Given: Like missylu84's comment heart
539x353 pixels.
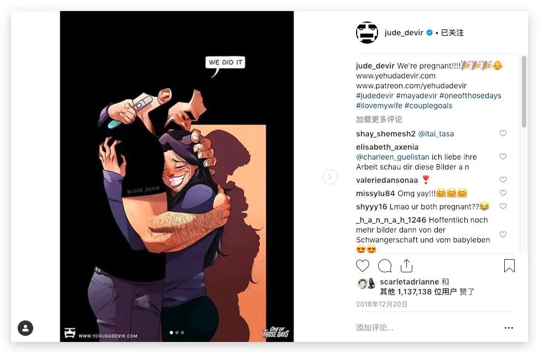Looking at the screenshot, I should [503, 193].
